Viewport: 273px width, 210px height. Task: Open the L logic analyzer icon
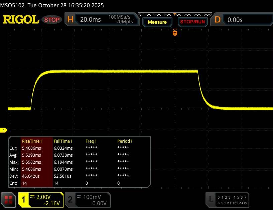(x=211, y=199)
